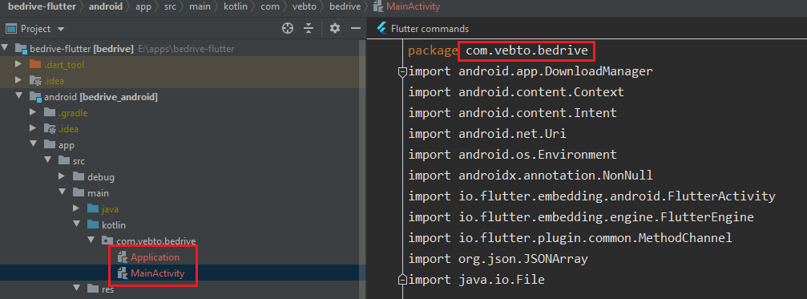This screenshot has width=807, height=299.
Task: Select the nested .idea folder under android
Action: pyautogui.click(x=183, y=128)
